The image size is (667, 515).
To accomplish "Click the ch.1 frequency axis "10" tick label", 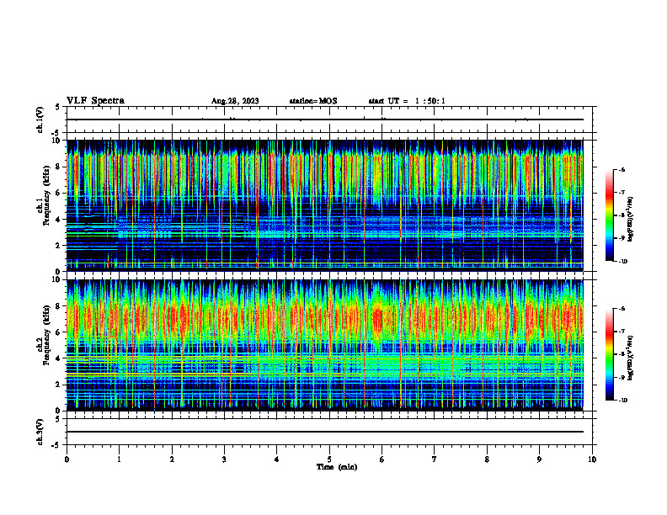I will pyautogui.click(x=56, y=141).
